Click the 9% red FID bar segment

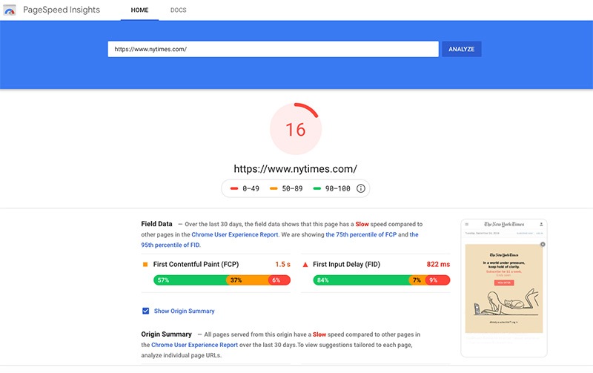tap(437, 280)
